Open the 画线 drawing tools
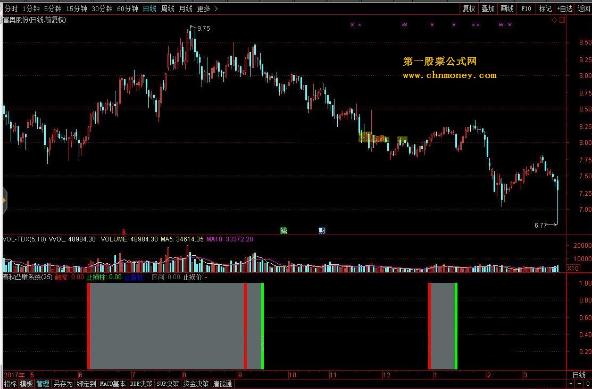This screenshot has height=389, width=592. 507,8
